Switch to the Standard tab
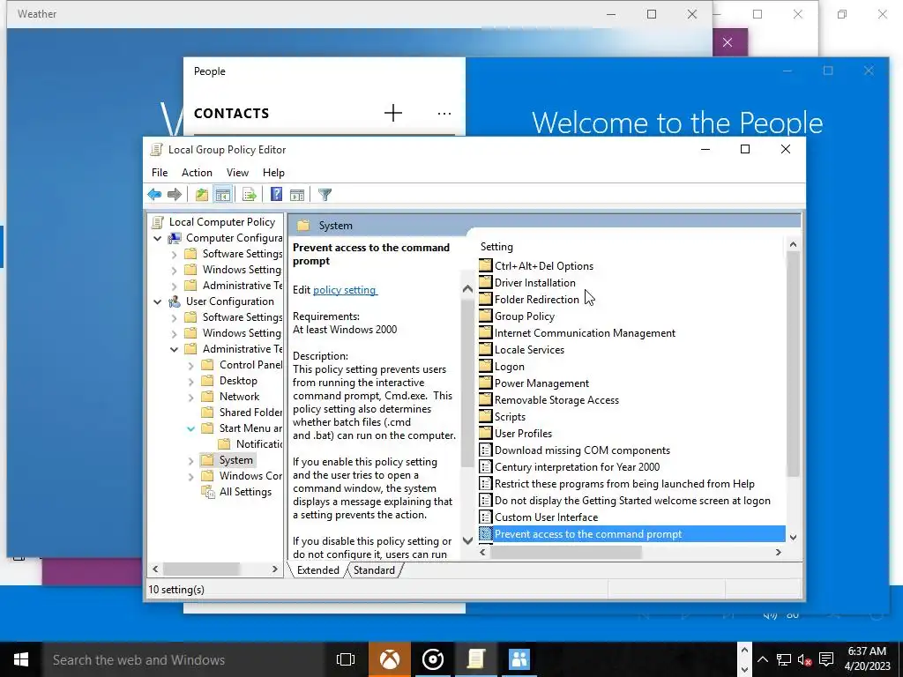Image resolution: width=903 pixels, height=677 pixels. point(374,570)
